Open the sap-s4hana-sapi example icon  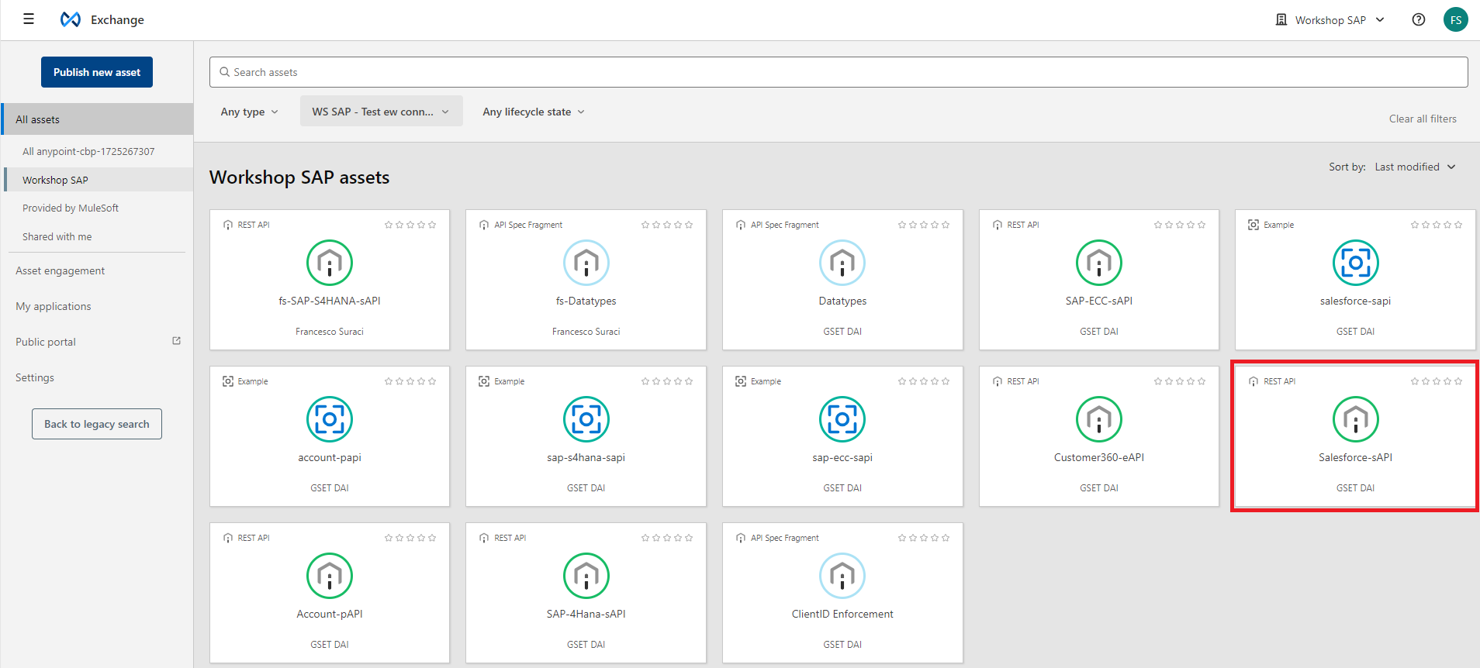pos(586,419)
